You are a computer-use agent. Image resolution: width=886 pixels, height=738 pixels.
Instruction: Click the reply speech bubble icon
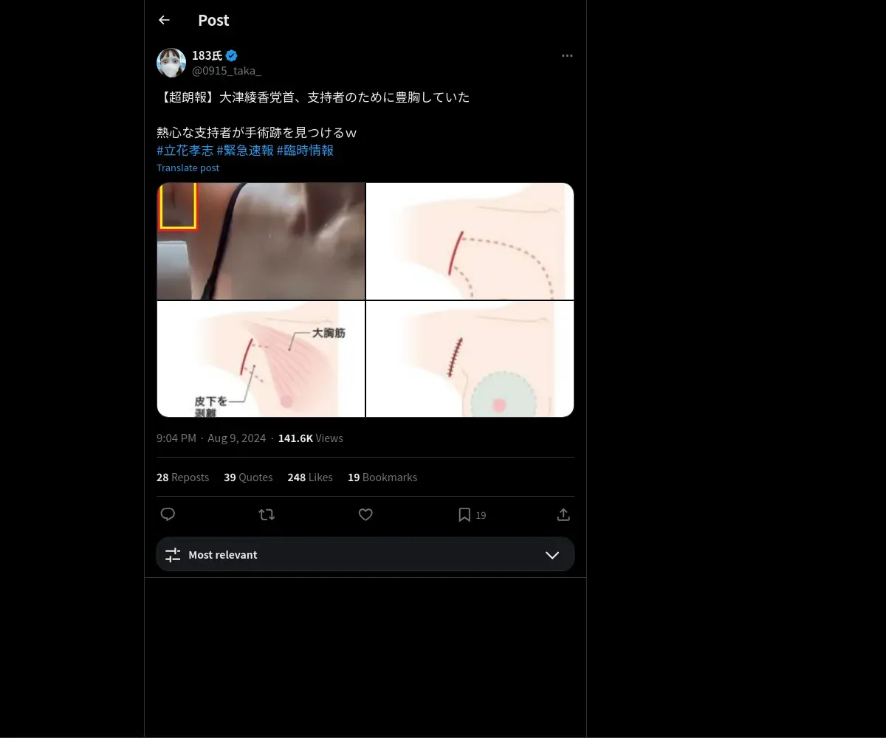tap(168, 514)
